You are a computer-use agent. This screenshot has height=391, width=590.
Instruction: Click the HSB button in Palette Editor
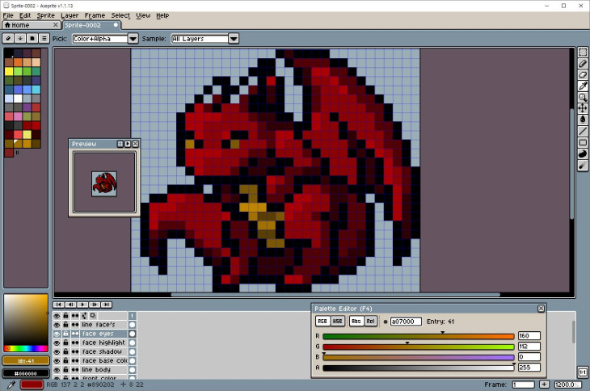point(339,321)
